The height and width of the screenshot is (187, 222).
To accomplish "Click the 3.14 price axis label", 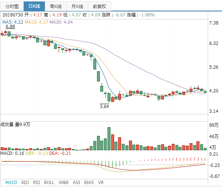I will pyautogui.click(x=214, y=111).
